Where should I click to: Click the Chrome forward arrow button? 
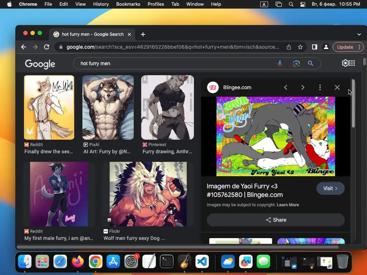35,47
